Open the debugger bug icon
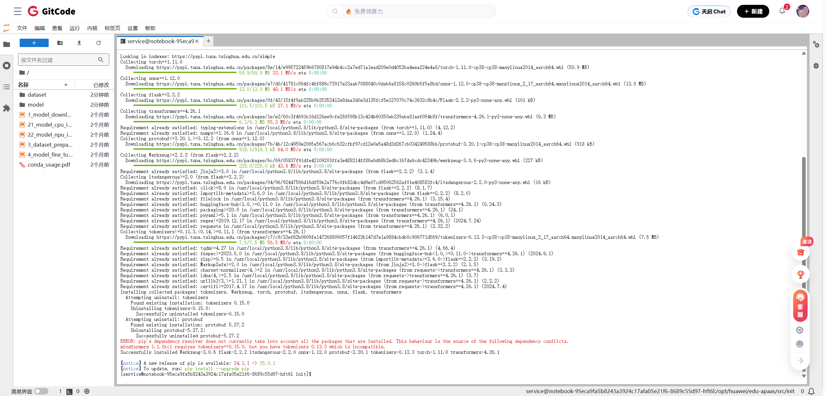Screen dimensions: 825x396 pyautogui.click(x=816, y=66)
